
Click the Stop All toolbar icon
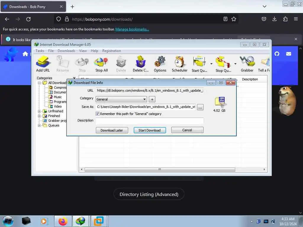tap(101, 64)
